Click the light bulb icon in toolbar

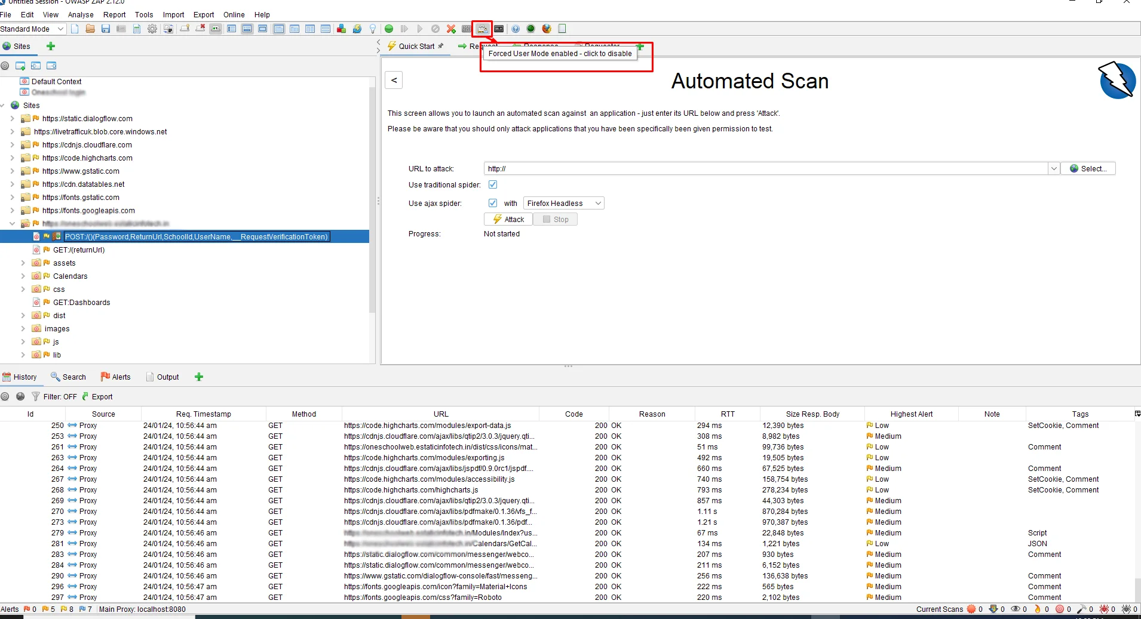click(x=373, y=29)
